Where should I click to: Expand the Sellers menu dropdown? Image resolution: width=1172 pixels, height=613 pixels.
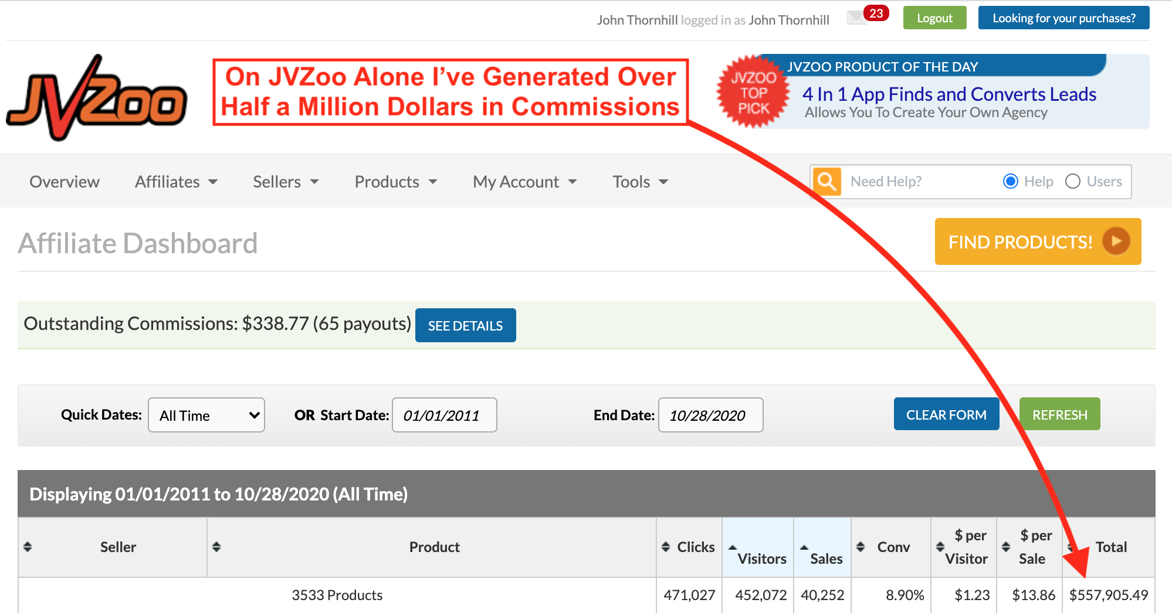[x=286, y=182]
